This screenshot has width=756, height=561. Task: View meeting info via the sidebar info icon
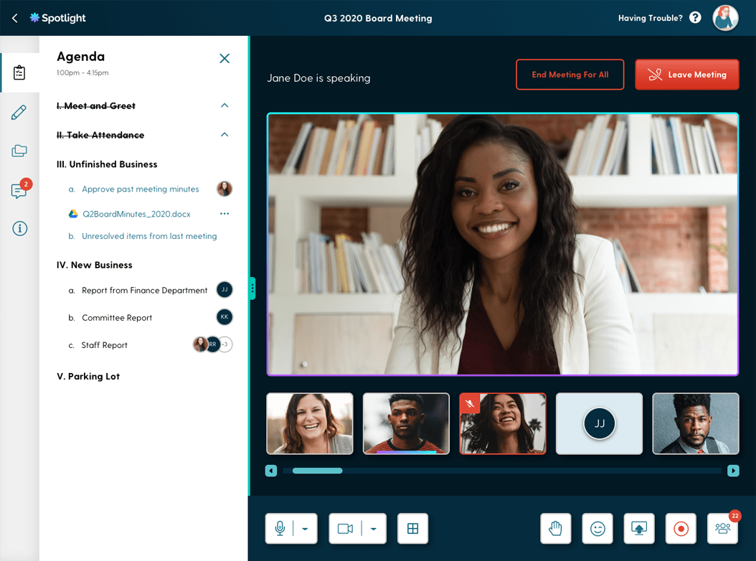pyautogui.click(x=19, y=228)
